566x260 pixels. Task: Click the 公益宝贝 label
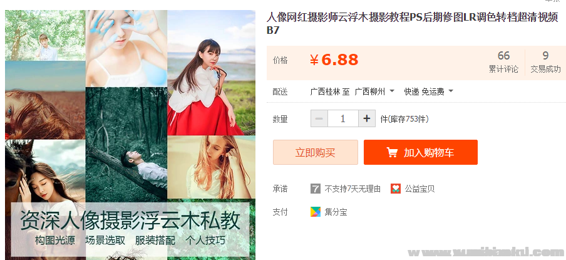pyautogui.click(x=419, y=189)
